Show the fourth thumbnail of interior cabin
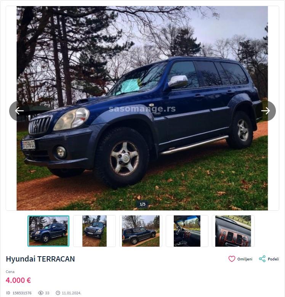285x297 pixels. click(187, 231)
